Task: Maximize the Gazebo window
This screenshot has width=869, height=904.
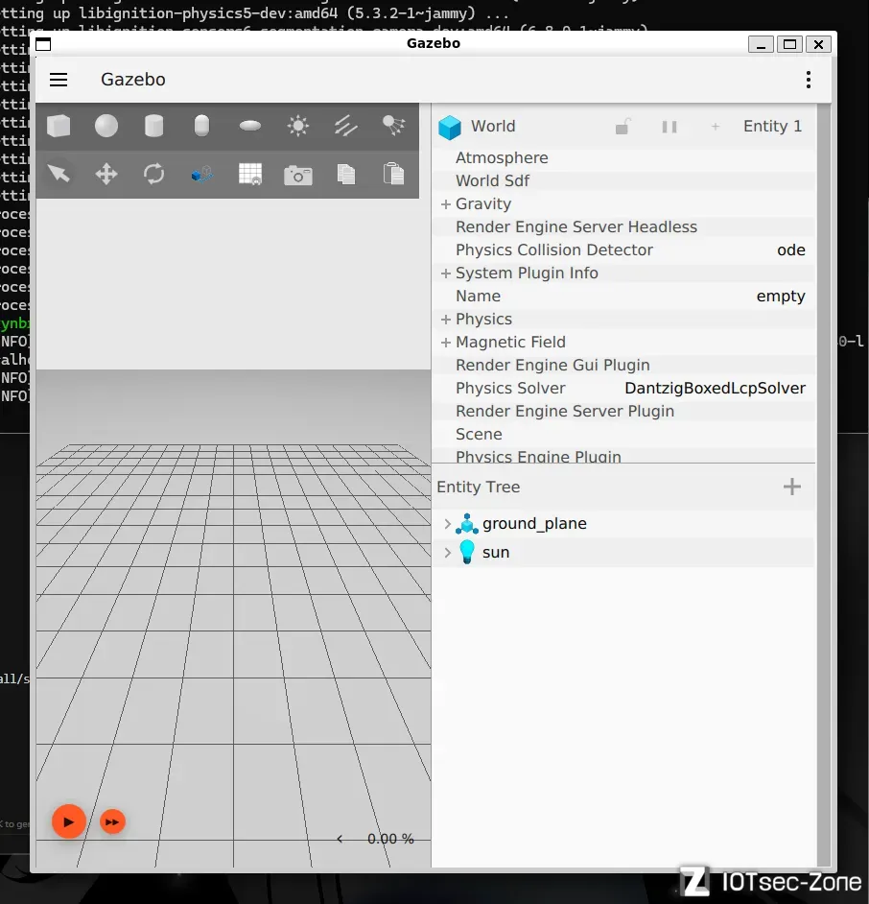Action: (x=789, y=44)
